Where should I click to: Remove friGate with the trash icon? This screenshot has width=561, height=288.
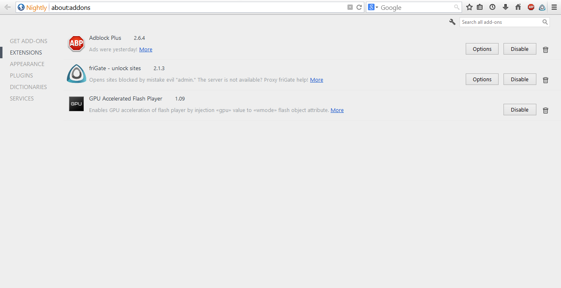coord(545,80)
